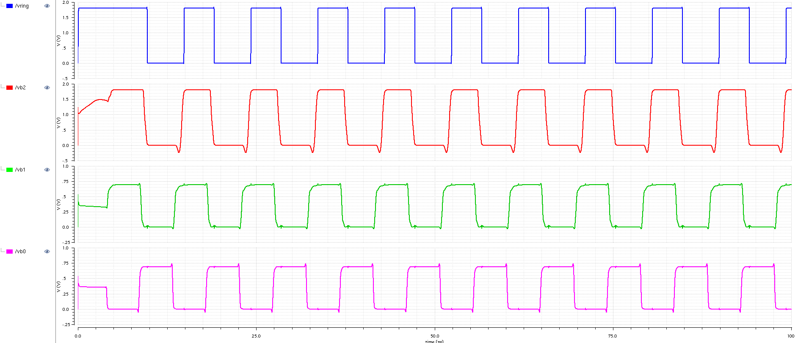Select the /vb2 signal label
This screenshot has width=798, height=343.
coord(20,88)
